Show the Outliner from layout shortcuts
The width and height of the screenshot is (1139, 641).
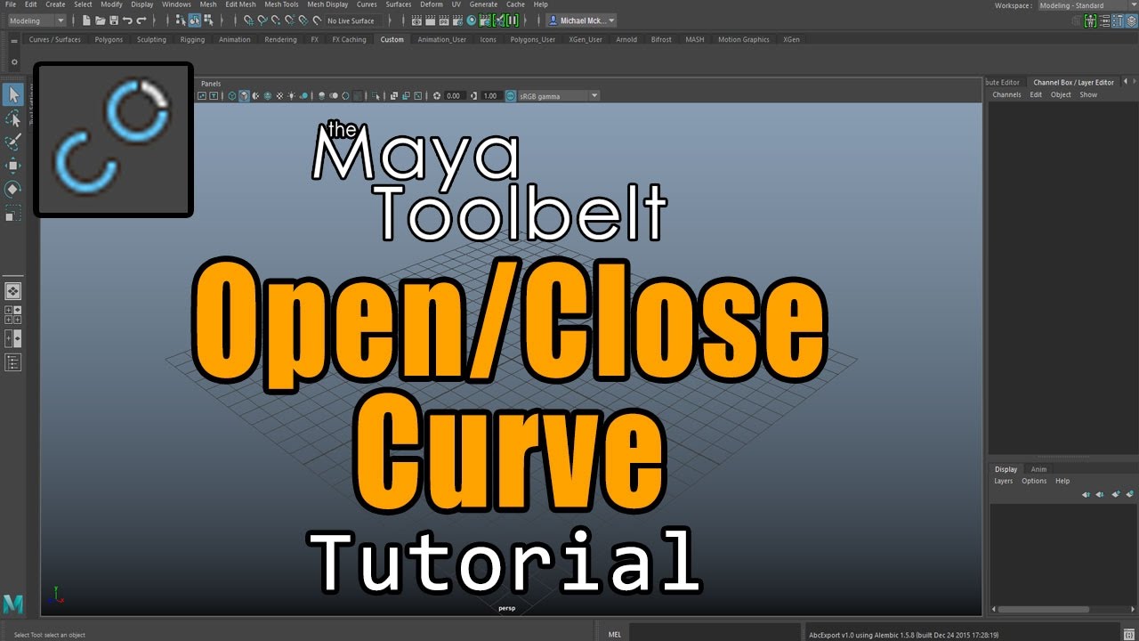pos(13,361)
